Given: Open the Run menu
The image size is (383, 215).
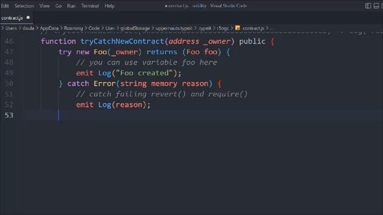Looking at the screenshot, I should 71,6.
